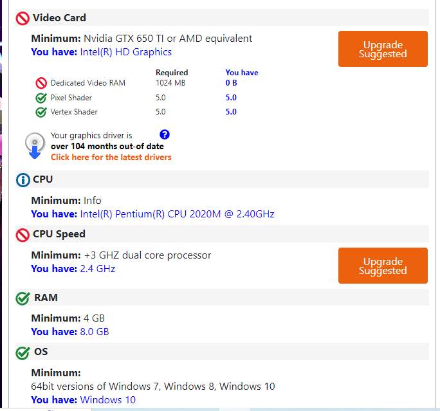440x411 pixels.
Task: Click the driver download disc icon
Action: coord(35,145)
